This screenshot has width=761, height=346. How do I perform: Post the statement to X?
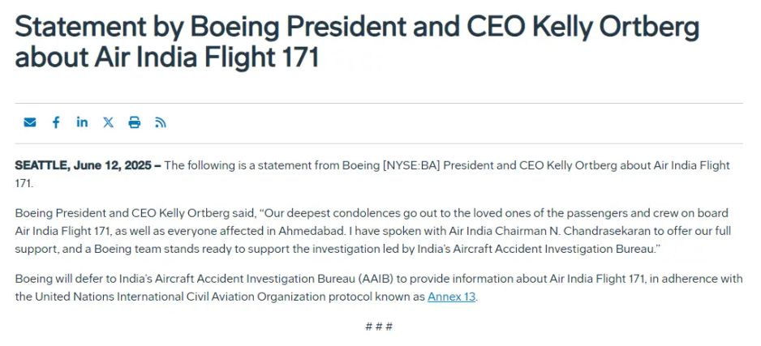coord(108,122)
